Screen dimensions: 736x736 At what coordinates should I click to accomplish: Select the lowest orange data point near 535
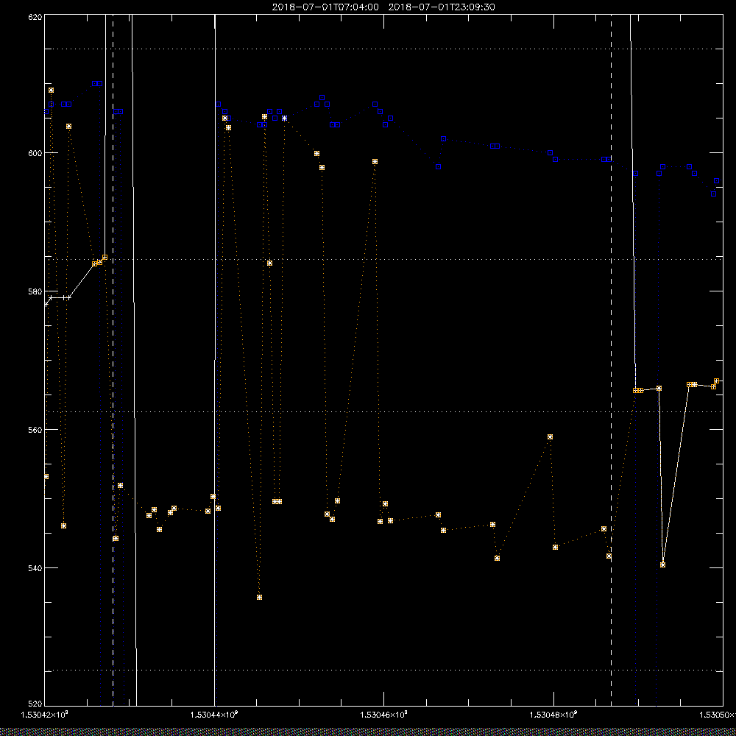tap(259, 598)
